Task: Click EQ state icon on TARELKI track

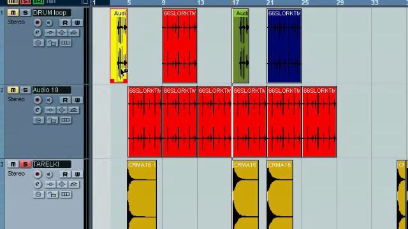Action: coord(62,184)
